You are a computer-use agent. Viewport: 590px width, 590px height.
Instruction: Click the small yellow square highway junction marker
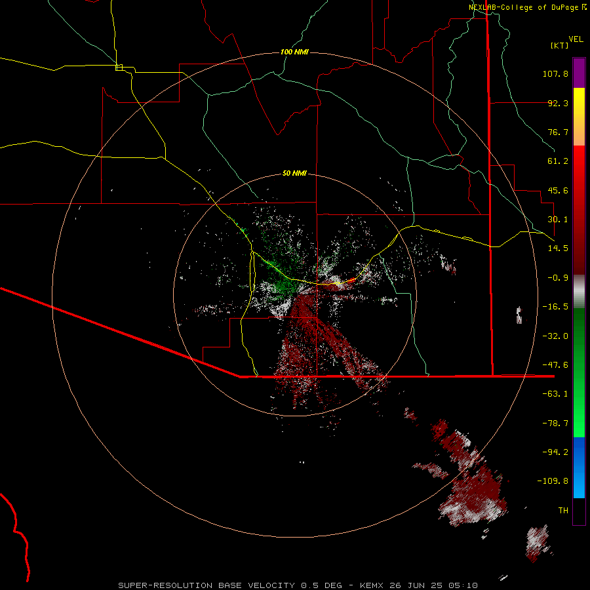(119, 68)
